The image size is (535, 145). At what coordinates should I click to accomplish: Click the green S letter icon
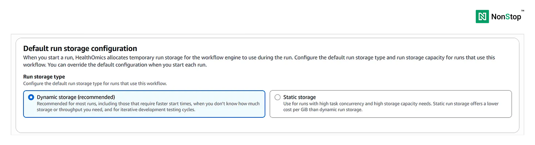[507, 17]
